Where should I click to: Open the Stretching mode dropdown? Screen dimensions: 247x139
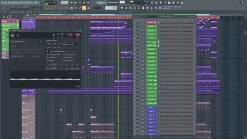click(x=34, y=56)
